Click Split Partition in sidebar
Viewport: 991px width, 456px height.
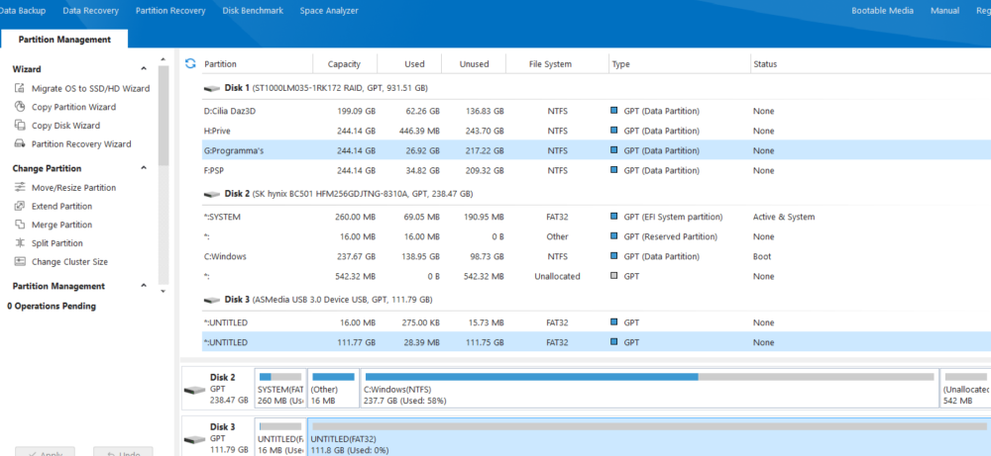tap(56, 243)
